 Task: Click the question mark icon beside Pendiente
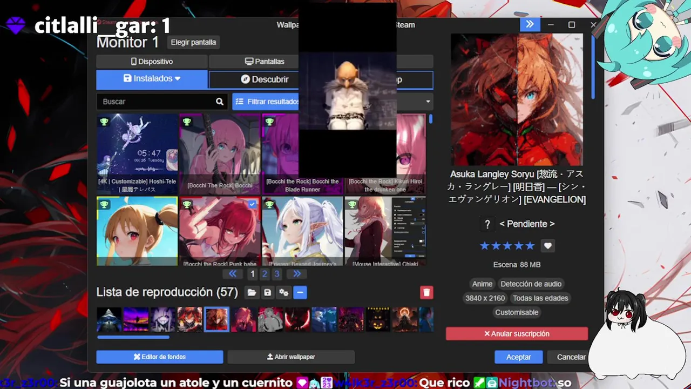(487, 224)
